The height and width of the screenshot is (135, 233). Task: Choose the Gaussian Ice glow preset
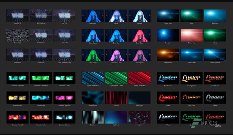tap(41, 98)
